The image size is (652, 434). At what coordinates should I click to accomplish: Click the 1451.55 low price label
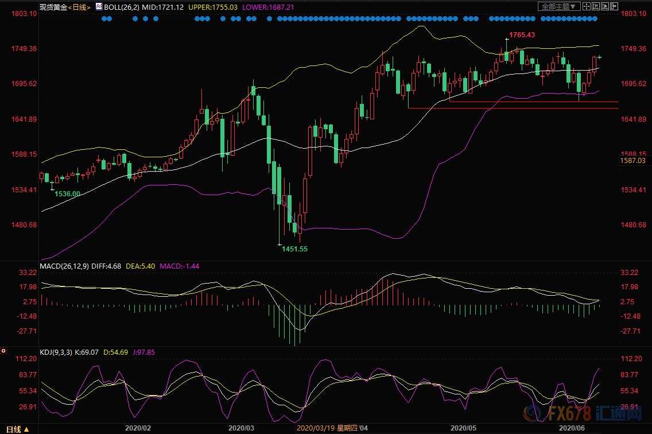(x=295, y=249)
